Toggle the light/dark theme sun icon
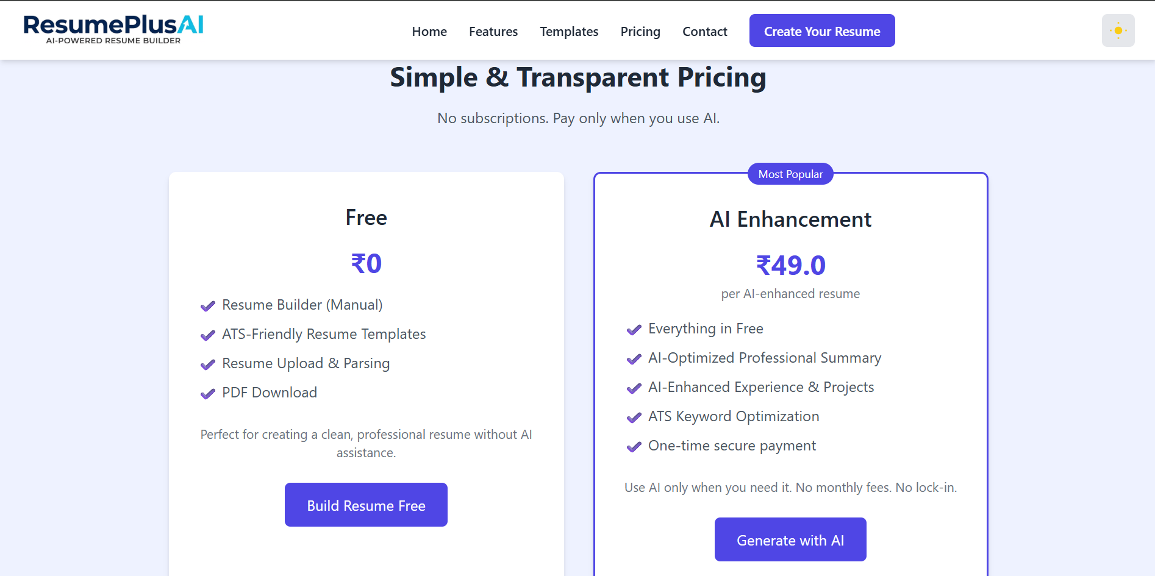 [1118, 30]
